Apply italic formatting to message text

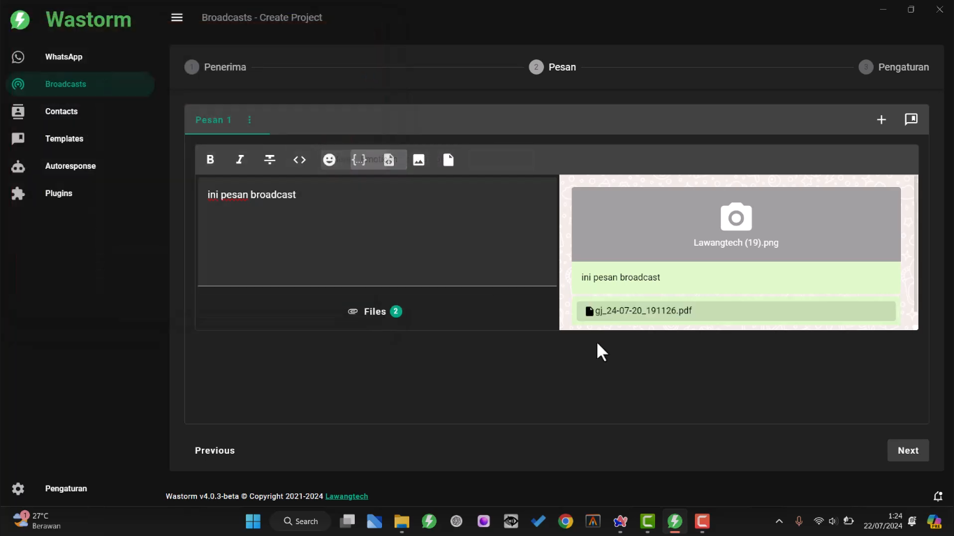(240, 160)
